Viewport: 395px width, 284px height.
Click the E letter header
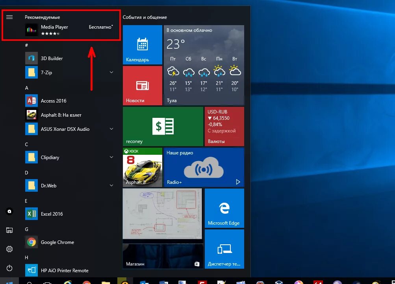click(26, 201)
